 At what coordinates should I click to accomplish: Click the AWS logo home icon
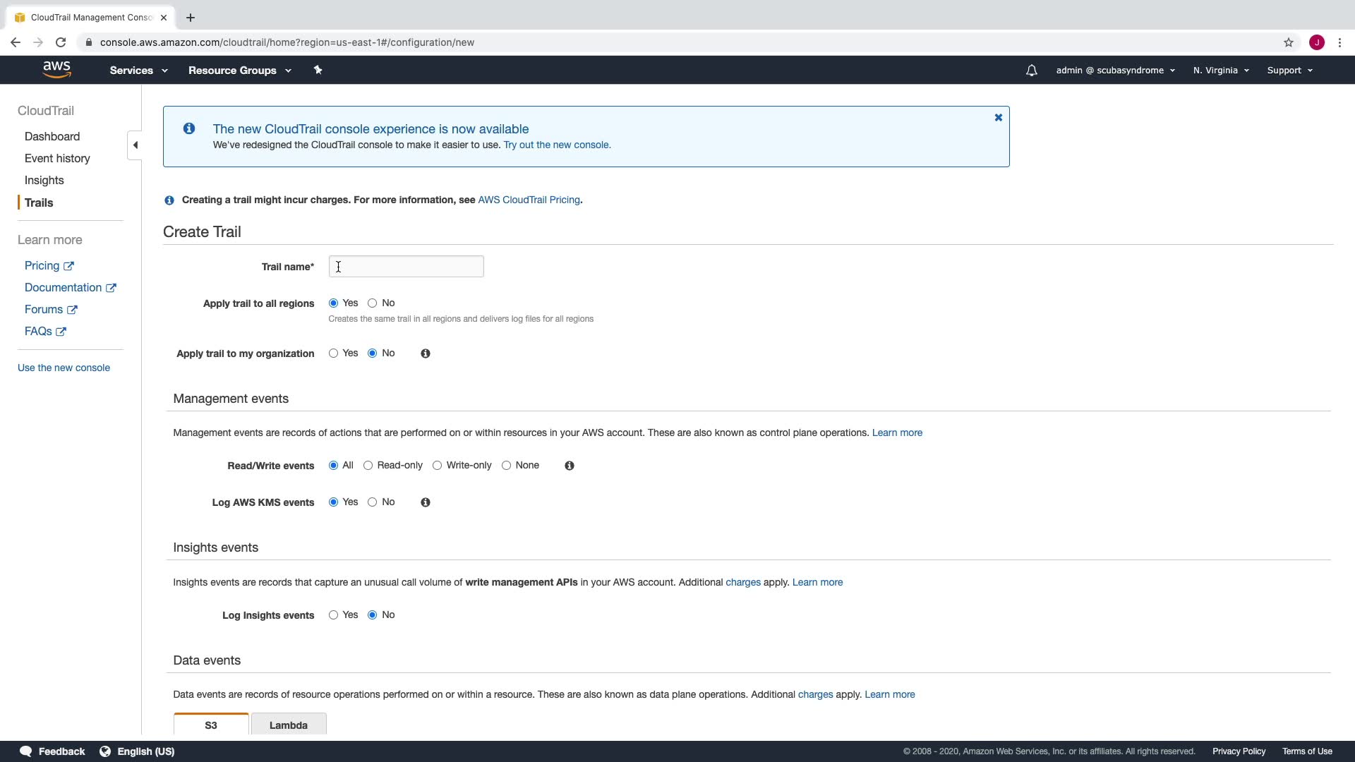tap(56, 69)
